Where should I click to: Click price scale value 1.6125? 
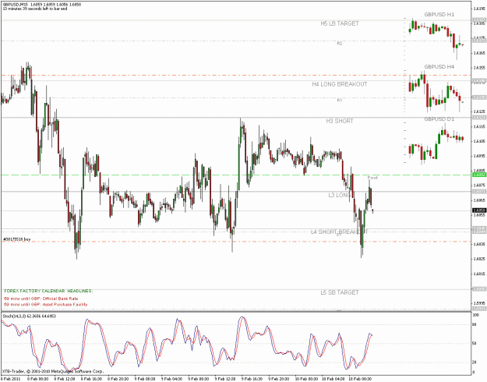coord(479,111)
